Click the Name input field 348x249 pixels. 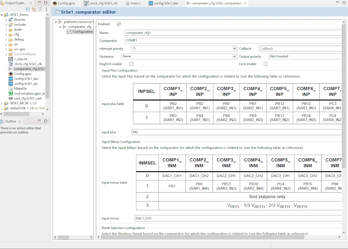pyautogui.click(x=233, y=33)
